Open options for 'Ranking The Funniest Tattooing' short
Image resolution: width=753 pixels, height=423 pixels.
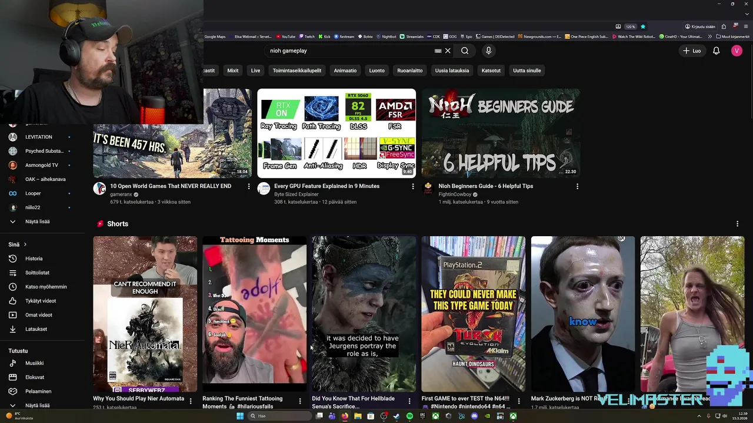[300, 401]
